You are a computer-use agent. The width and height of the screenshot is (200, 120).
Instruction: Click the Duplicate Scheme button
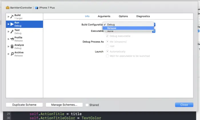[x=24, y=105]
